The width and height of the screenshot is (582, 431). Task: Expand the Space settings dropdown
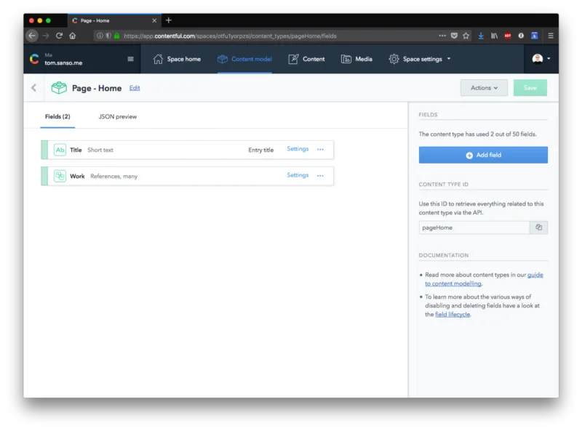[x=420, y=59]
